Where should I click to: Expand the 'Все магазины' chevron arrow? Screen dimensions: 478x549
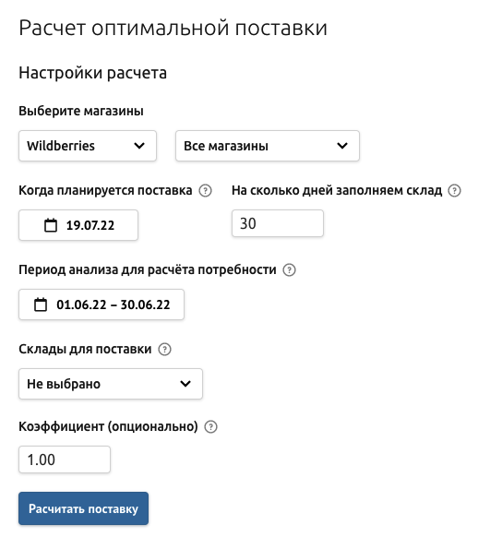point(342,146)
